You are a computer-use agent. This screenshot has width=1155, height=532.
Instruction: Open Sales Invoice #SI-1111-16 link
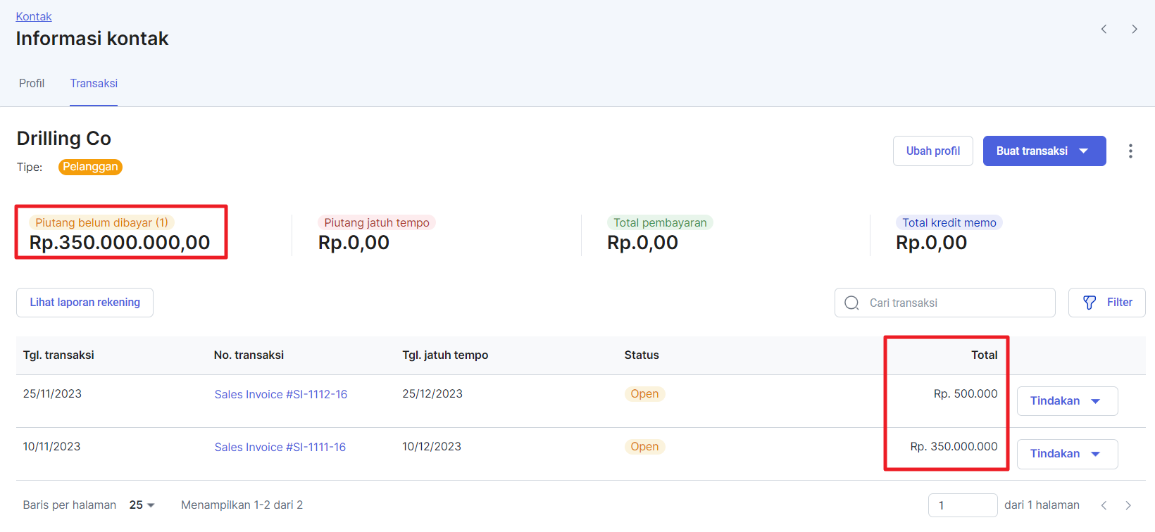pyautogui.click(x=280, y=448)
